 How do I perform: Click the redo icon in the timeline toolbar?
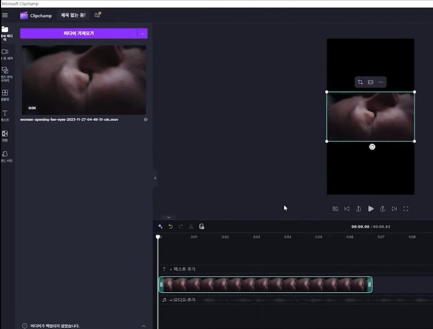coord(182,226)
